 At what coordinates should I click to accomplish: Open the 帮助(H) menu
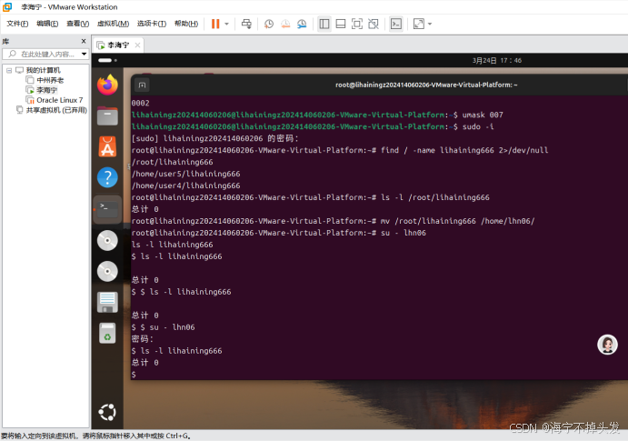pyautogui.click(x=186, y=24)
